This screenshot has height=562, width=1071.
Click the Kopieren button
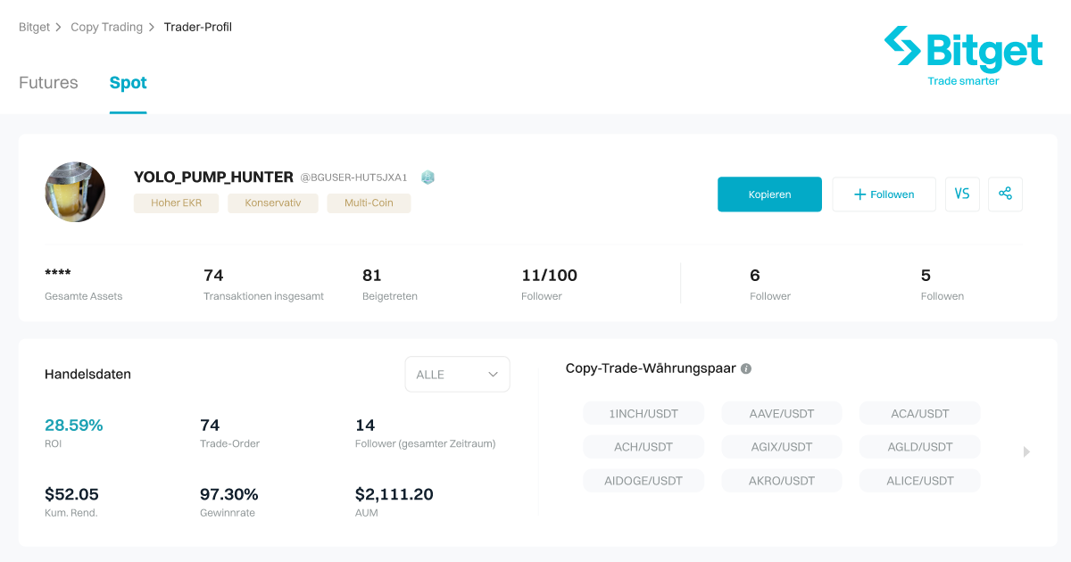(769, 194)
